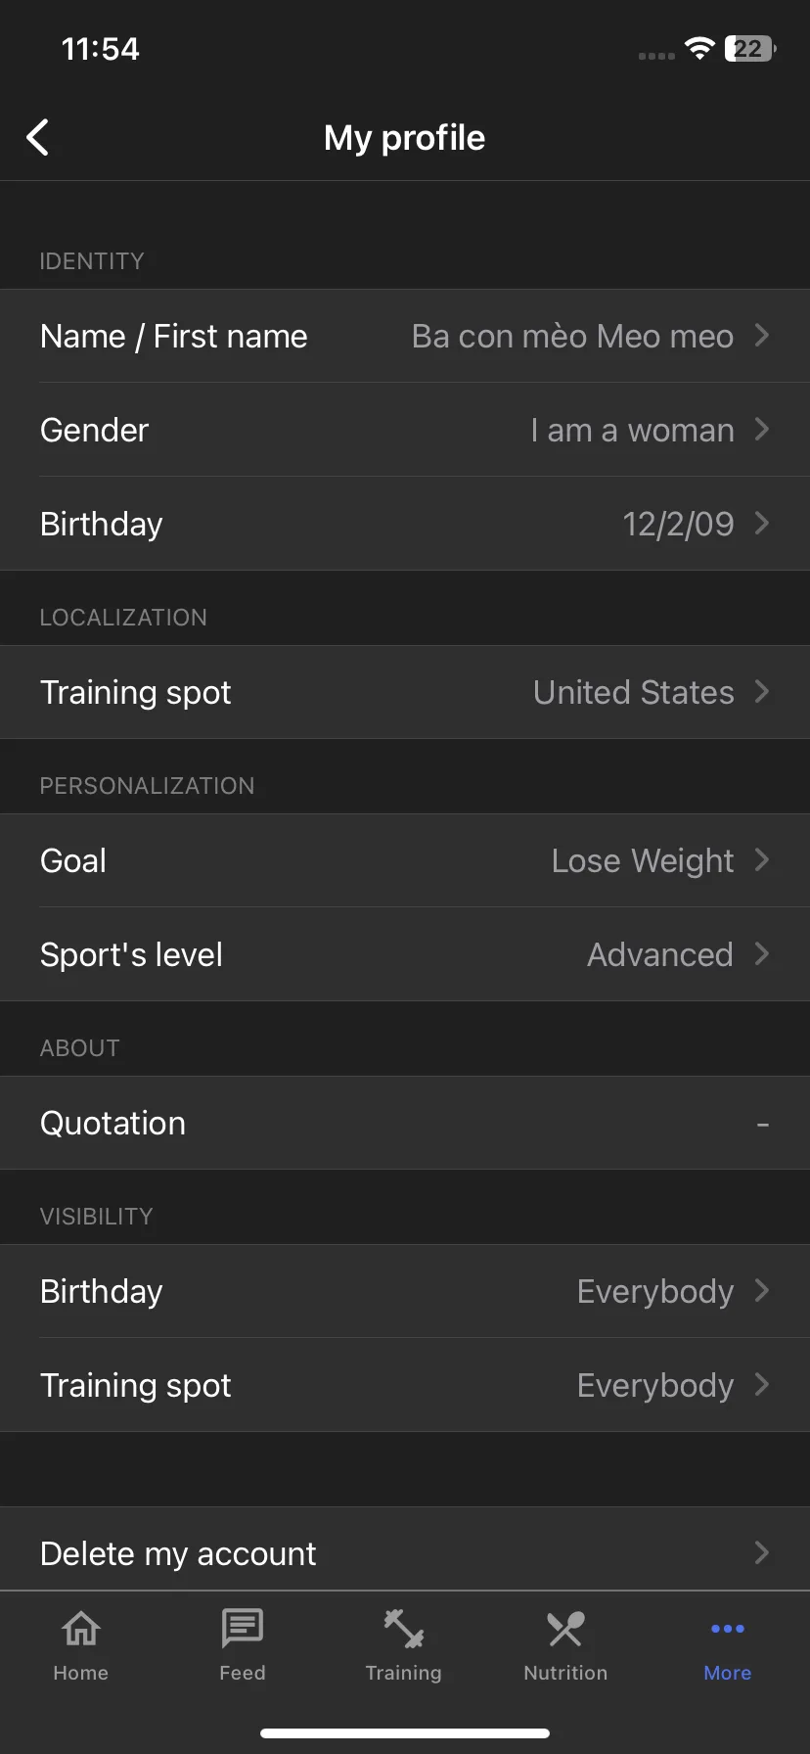Image resolution: width=810 pixels, height=1754 pixels.
Task: Open the Feed chat-bubble icon
Action: point(243,1629)
